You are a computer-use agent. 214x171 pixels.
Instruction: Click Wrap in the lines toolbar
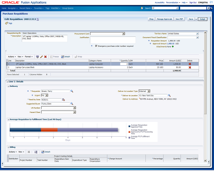pyautogui.click(x=78, y=57)
